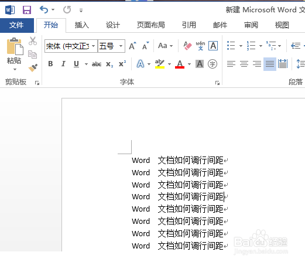Screen dimensions: 305x262
Task: Align text left
Action: 231,64
